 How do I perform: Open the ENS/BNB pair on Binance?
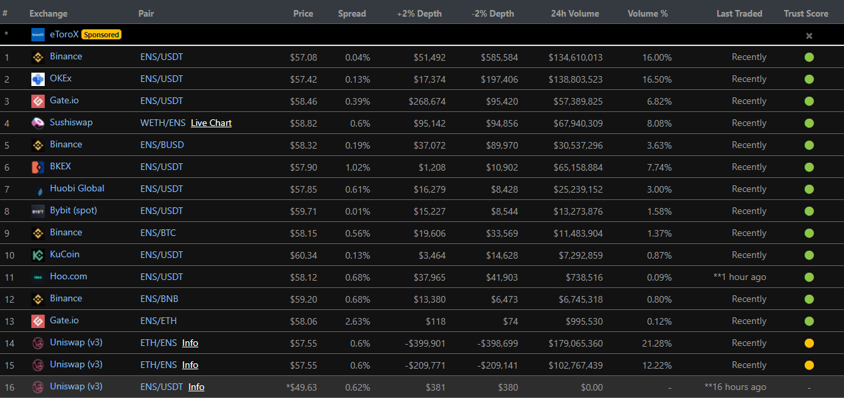coord(159,299)
